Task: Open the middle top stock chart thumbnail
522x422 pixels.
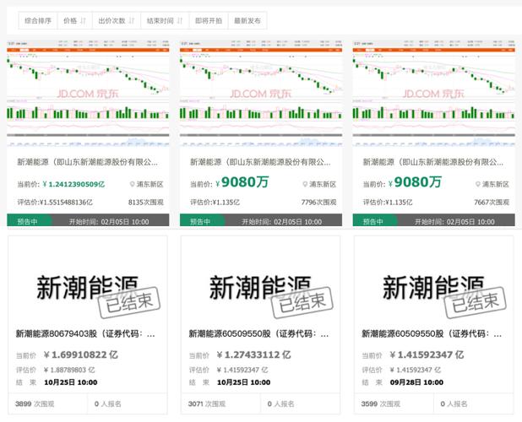Action: pyautogui.click(x=261, y=91)
